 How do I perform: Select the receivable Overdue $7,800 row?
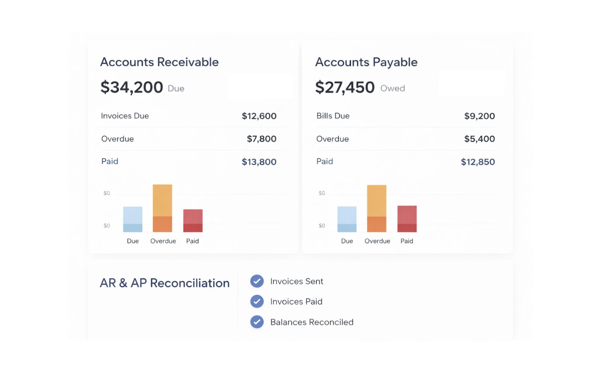click(x=189, y=139)
